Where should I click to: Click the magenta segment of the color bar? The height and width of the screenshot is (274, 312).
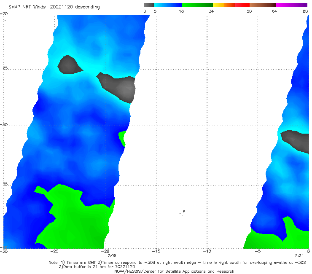(x=292, y=5)
